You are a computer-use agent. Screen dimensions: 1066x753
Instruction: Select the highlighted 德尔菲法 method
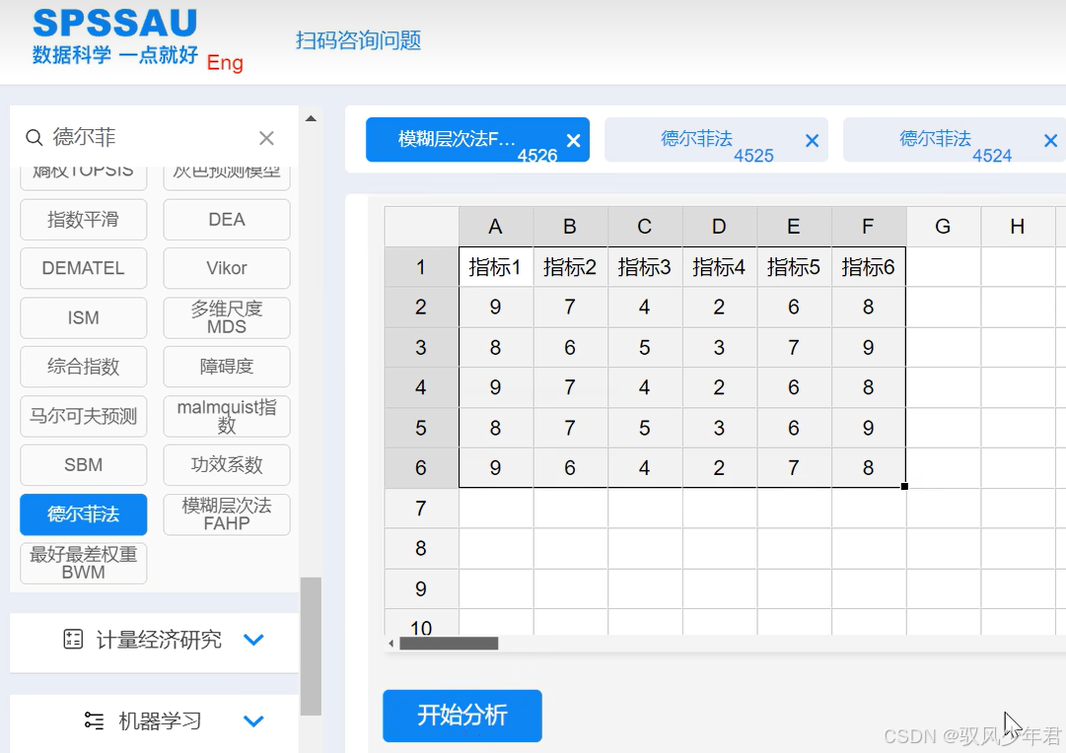click(84, 514)
